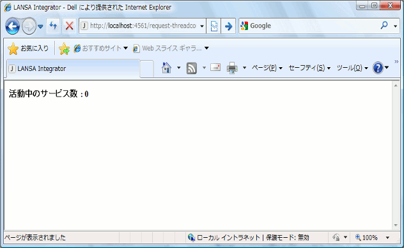The image size is (404, 248).
Task: Open the セーフティ(S) menu
Action: click(309, 68)
